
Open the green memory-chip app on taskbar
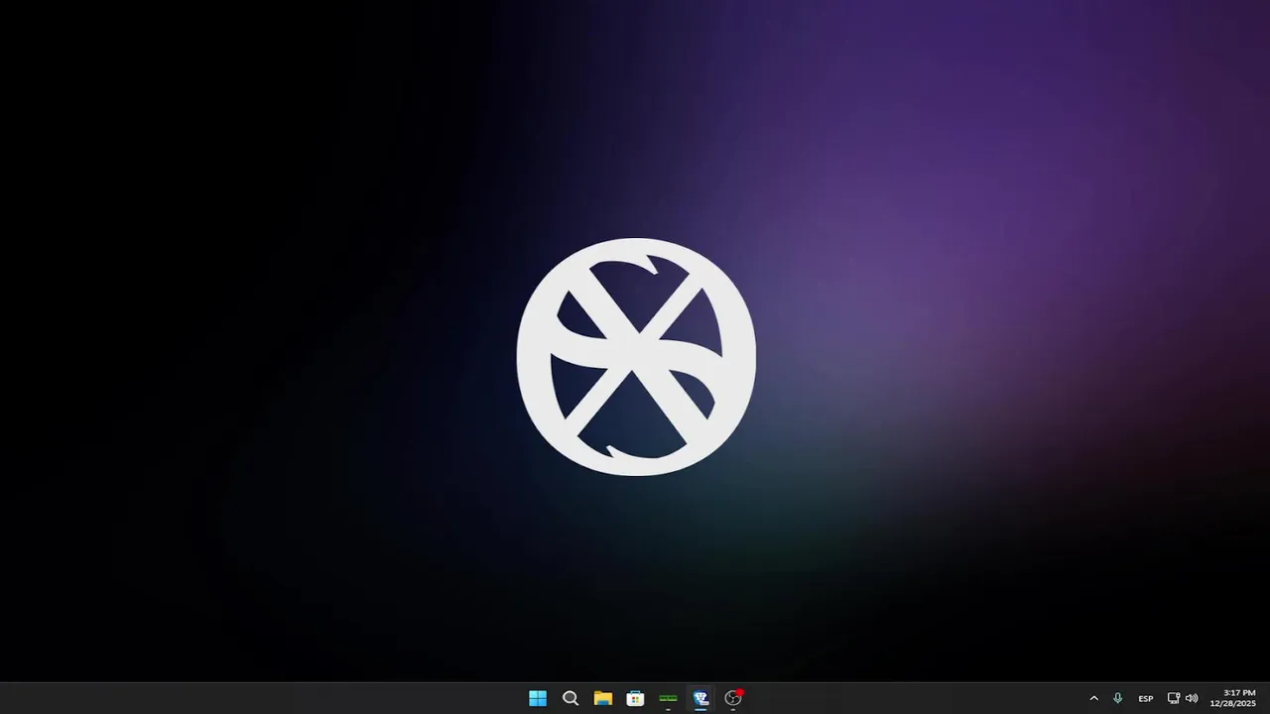(668, 698)
